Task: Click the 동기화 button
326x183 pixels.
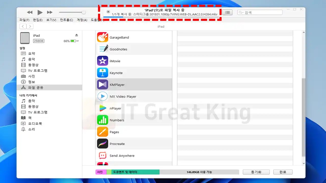Action: 256,172
